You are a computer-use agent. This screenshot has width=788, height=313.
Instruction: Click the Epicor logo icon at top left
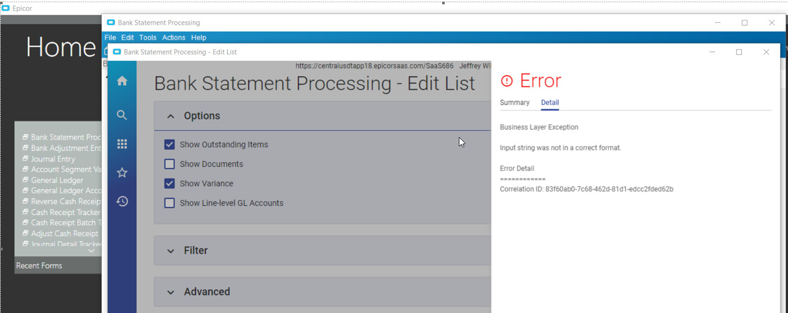tap(6, 9)
